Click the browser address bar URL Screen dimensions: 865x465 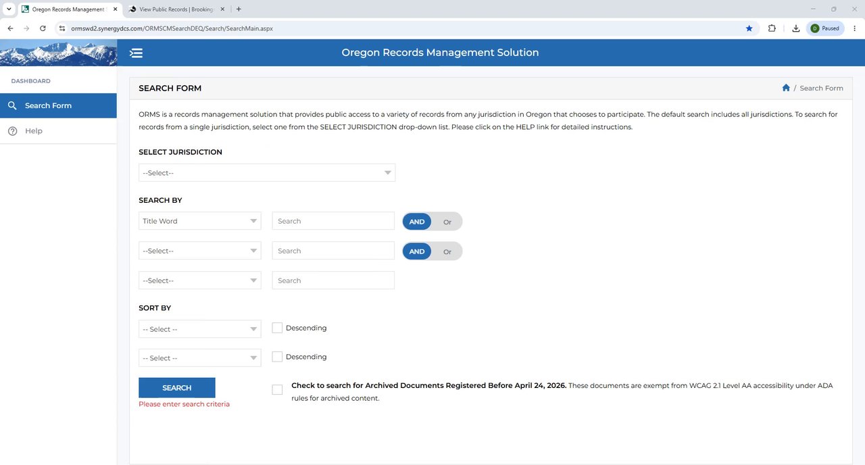click(x=172, y=28)
